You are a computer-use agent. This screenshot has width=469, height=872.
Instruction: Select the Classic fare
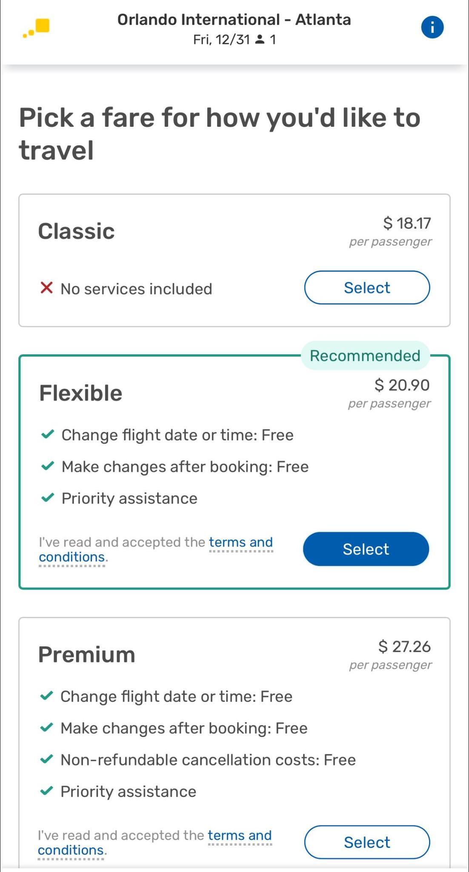366,288
